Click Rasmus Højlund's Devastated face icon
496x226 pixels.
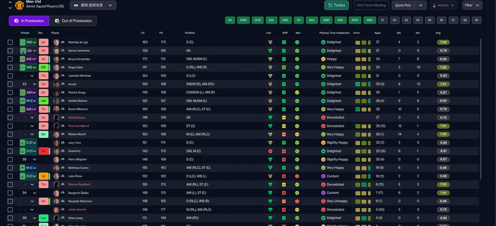(323, 126)
